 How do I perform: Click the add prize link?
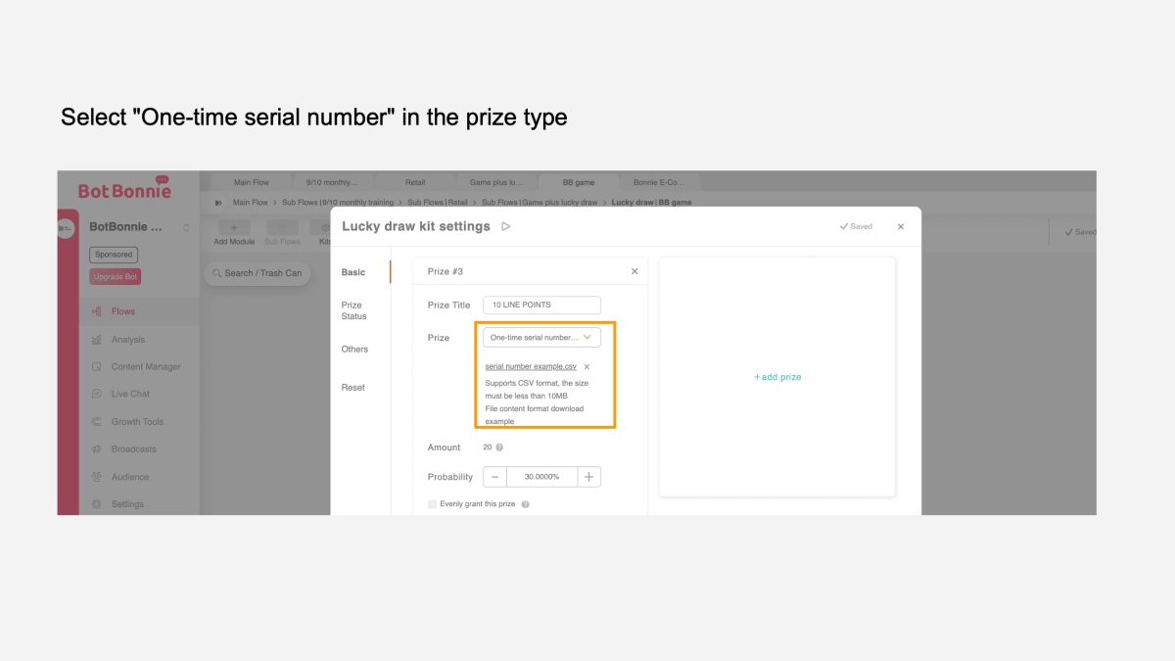(x=776, y=377)
